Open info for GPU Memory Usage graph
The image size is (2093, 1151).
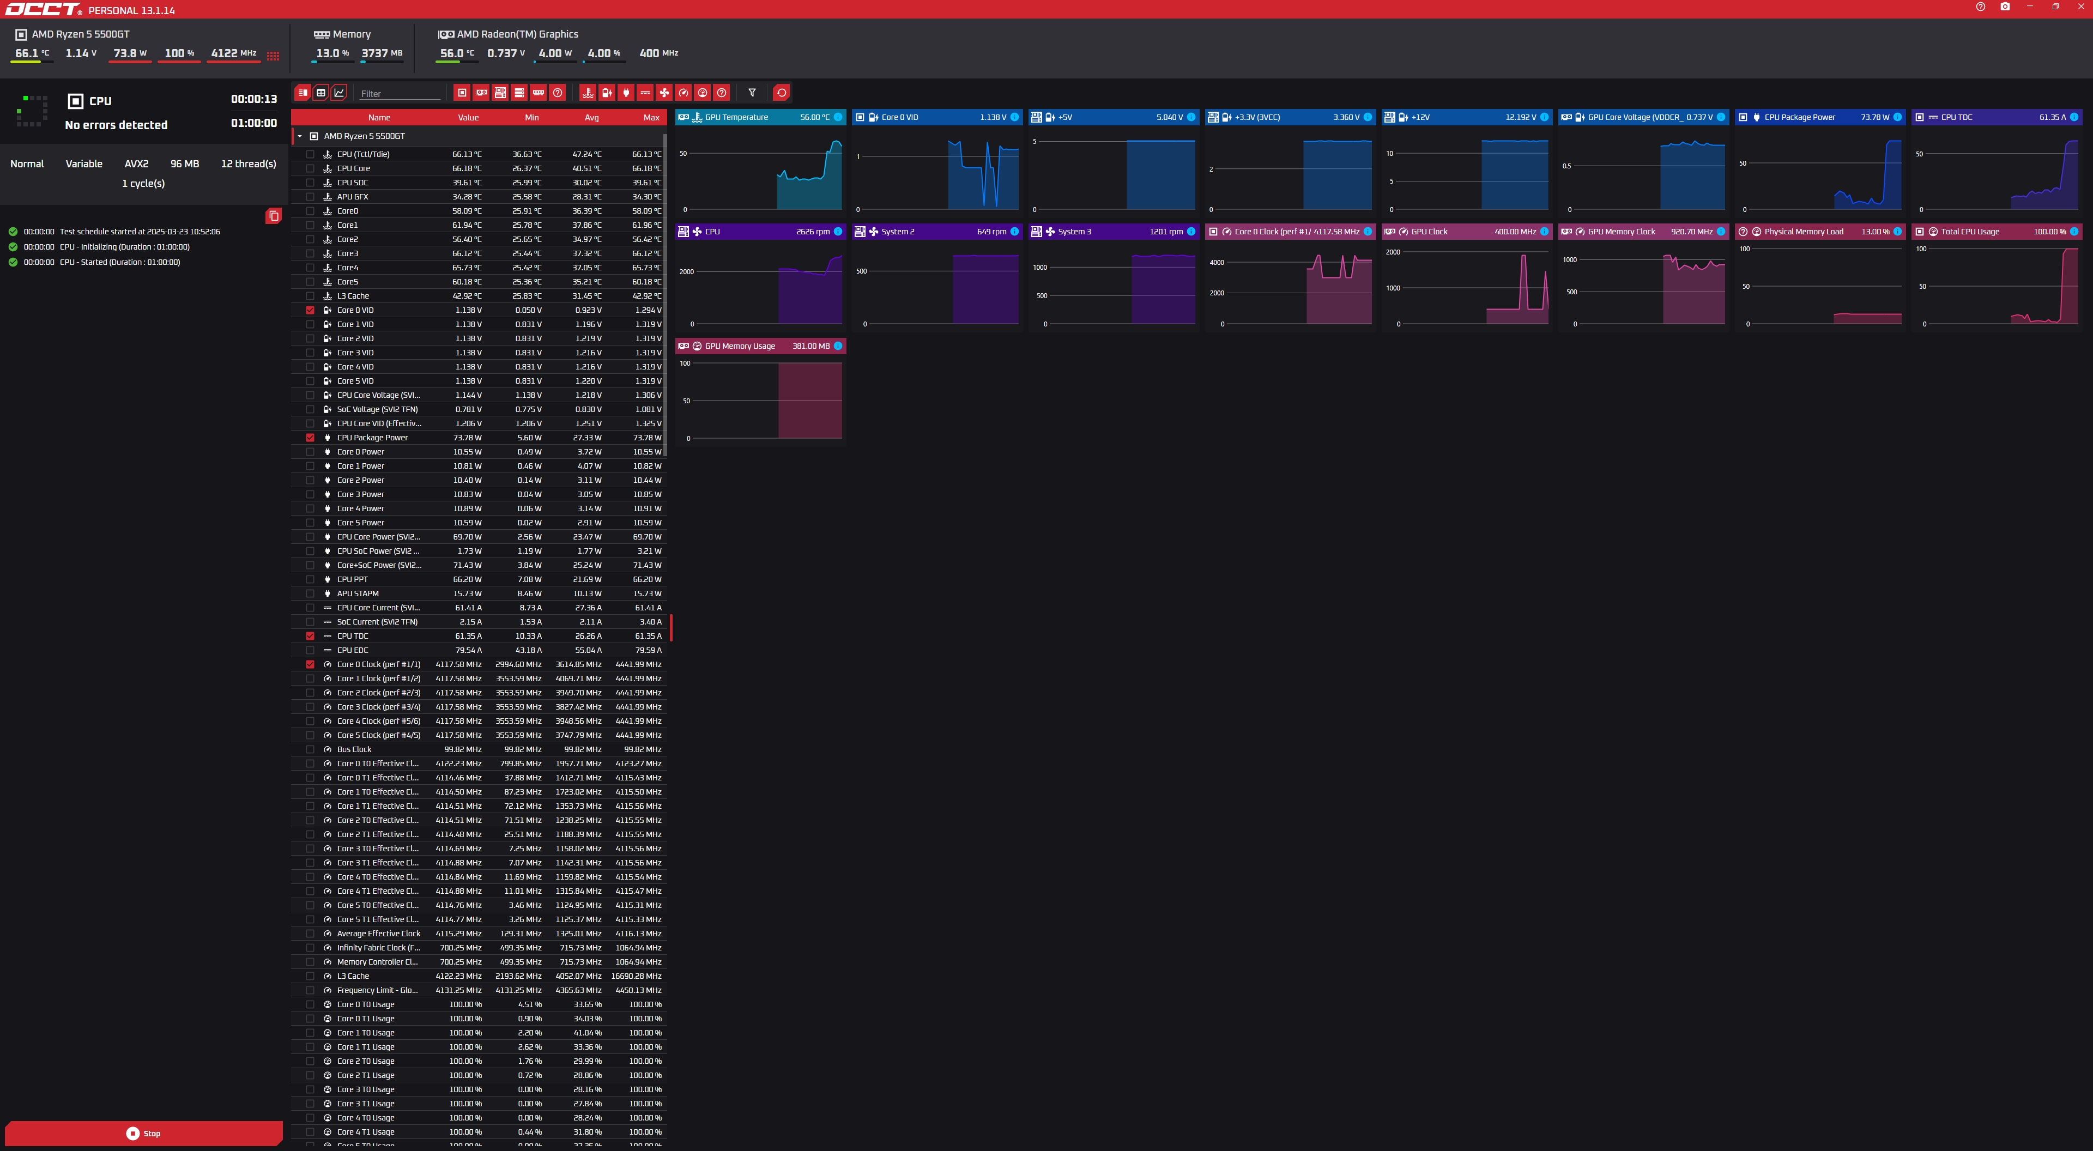coord(838,346)
